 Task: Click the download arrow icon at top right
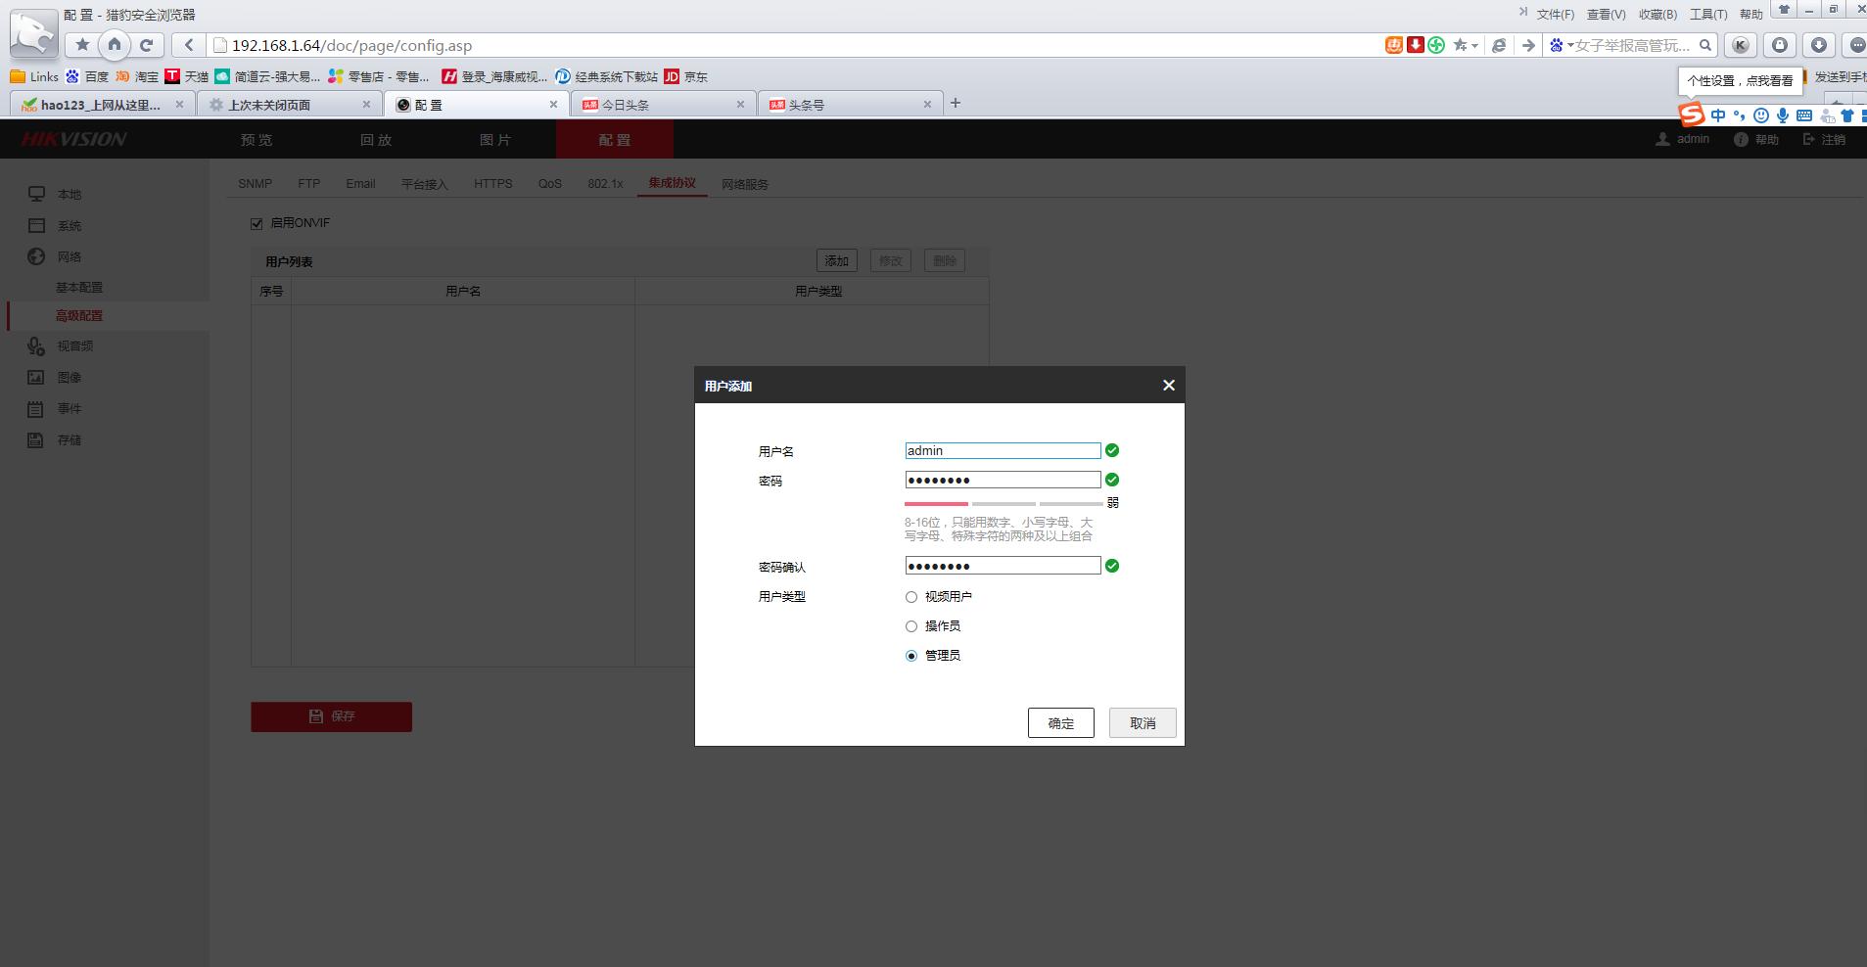click(1818, 45)
